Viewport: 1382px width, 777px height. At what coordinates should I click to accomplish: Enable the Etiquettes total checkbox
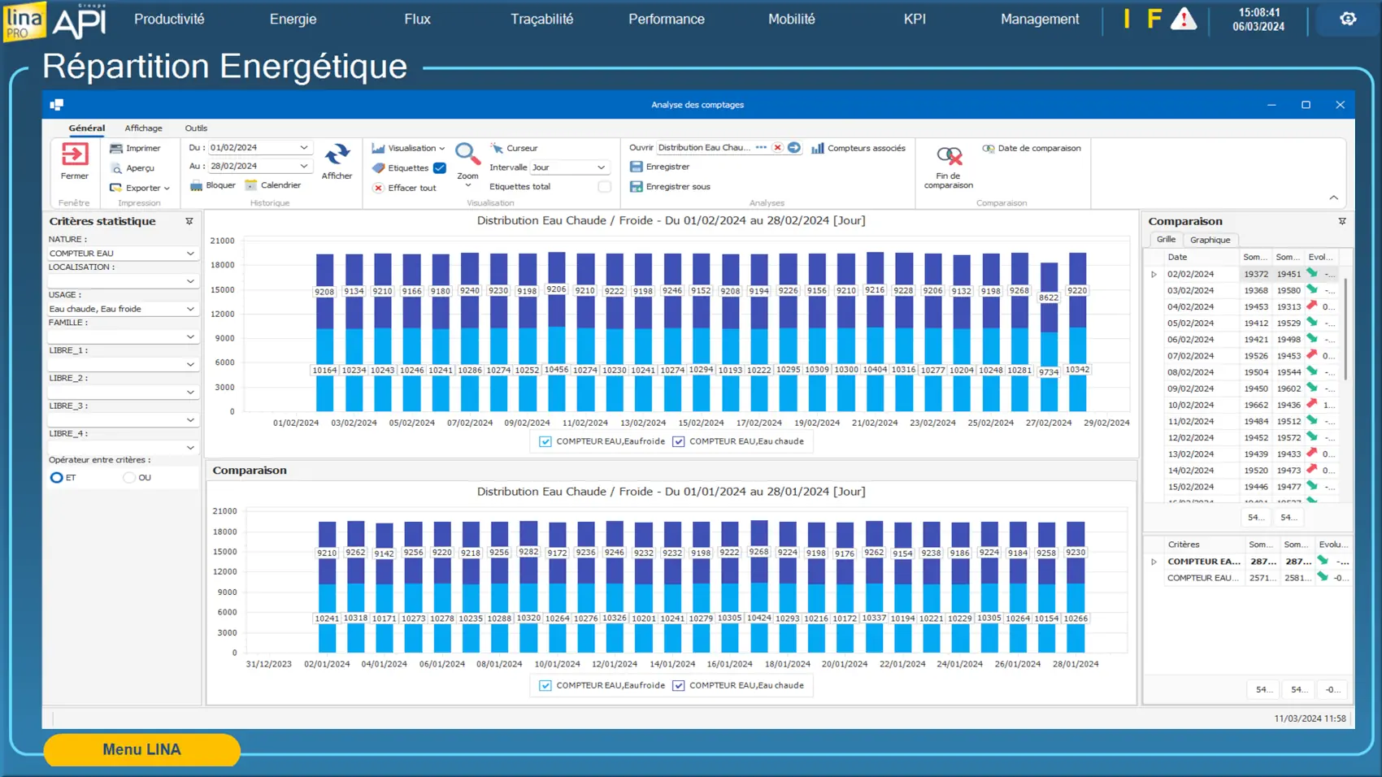pyautogui.click(x=604, y=187)
